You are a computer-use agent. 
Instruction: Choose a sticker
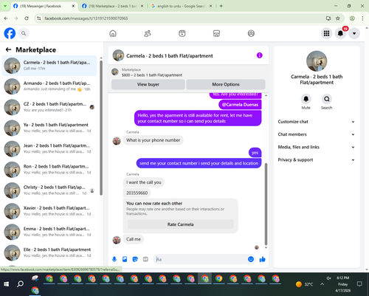[x=135, y=259]
